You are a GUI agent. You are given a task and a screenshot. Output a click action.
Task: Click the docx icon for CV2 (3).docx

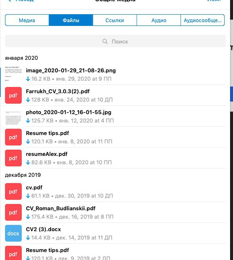point(13,233)
